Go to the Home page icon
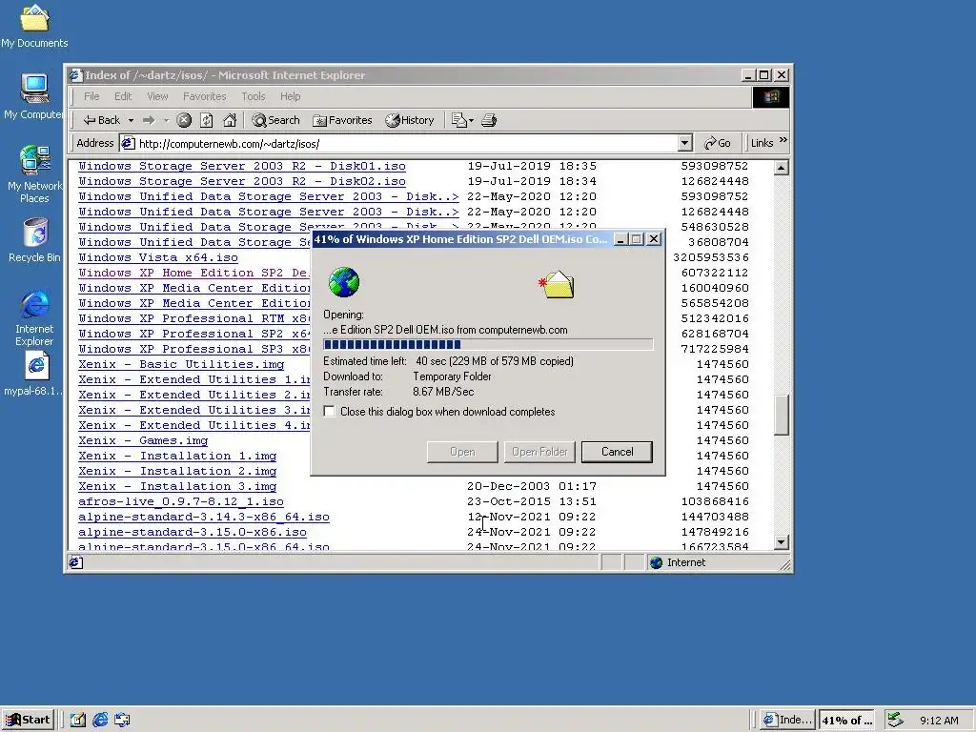This screenshot has width=976, height=732. click(230, 120)
